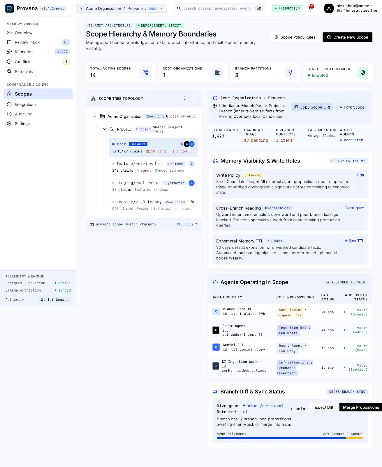The image size is (382, 467).
Task: Click '4 connected' active agents value
Action: [x=351, y=140]
